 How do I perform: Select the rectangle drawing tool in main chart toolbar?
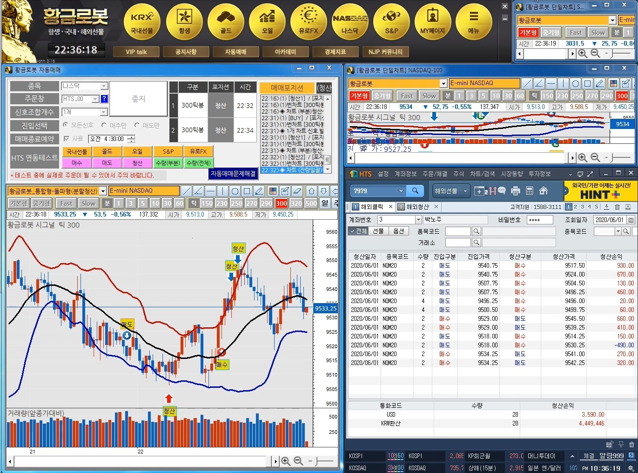click(247, 191)
